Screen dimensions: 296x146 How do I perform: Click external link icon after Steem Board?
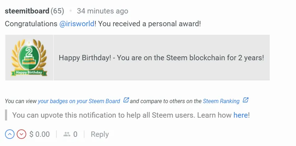[126, 100]
